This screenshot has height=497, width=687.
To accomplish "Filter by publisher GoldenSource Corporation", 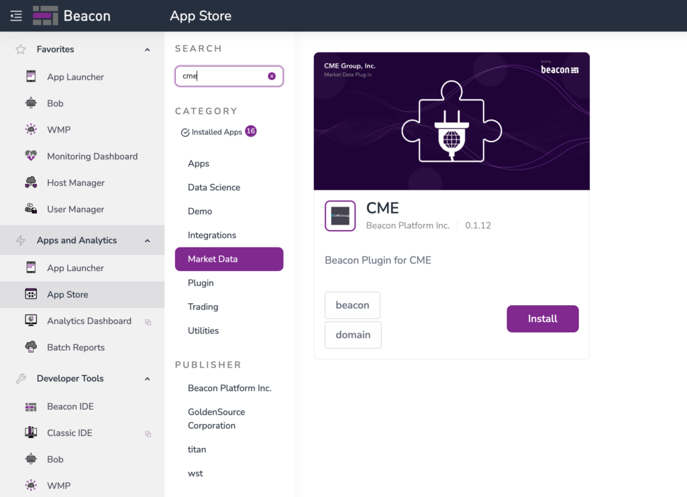I will 217,419.
